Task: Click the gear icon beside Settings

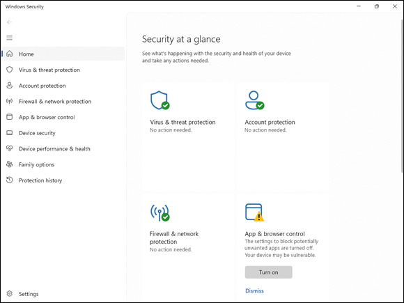Action: (10, 294)
